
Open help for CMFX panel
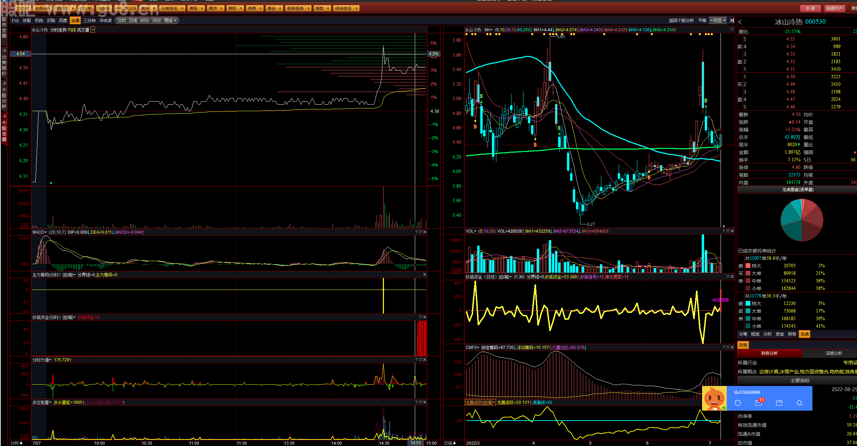[724, 348]
